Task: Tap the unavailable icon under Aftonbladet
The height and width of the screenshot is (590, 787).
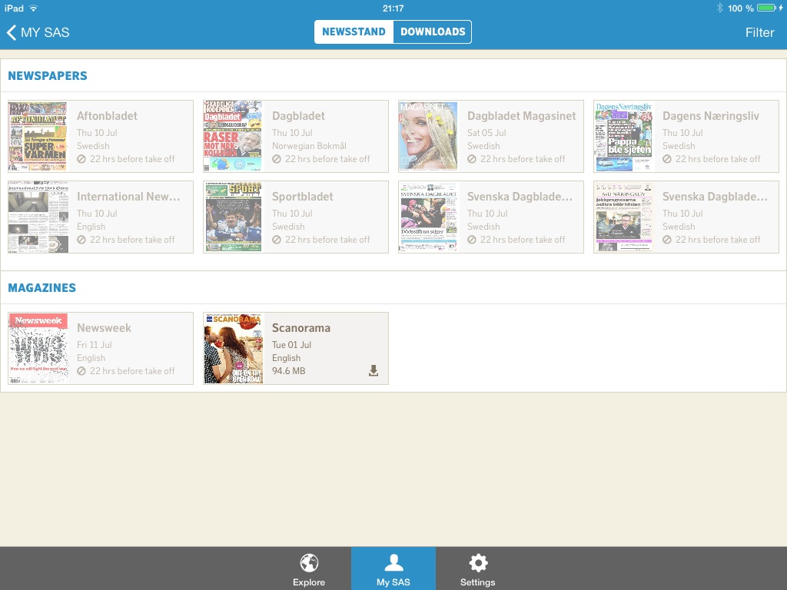Action: [81, 159]
